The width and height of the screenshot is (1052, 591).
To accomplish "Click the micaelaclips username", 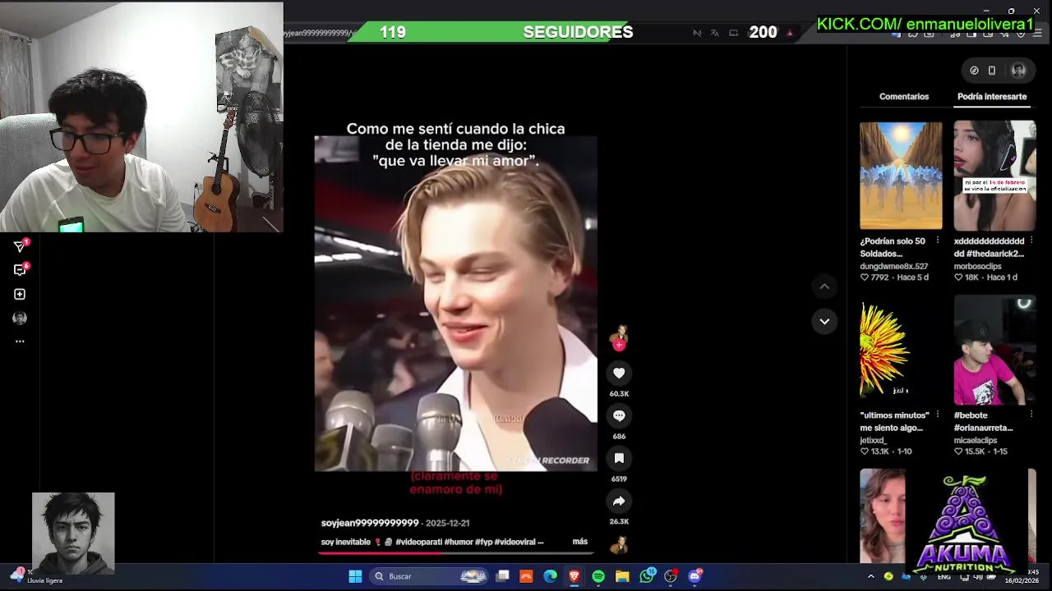I will pyautogui.click(x=976, y=441).
